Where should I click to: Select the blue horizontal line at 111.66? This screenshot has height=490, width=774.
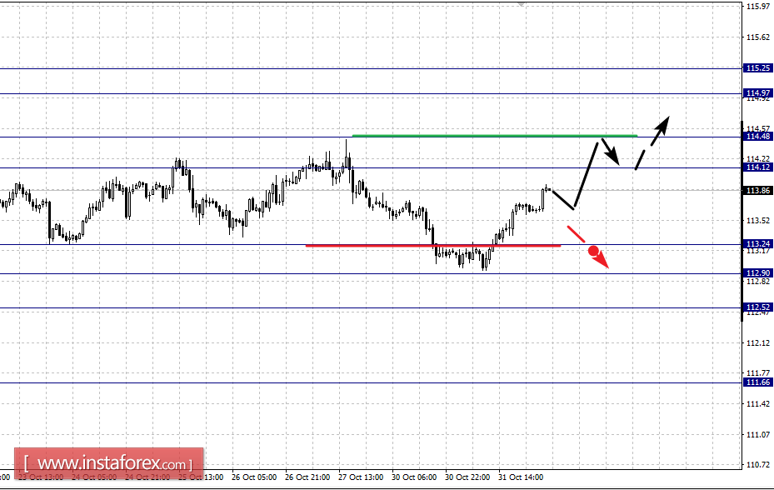(371, 382)
